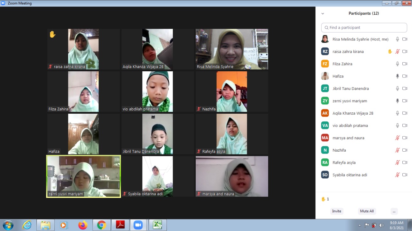Screen dimensions: 412x231
Task: Open the Windows Start menu
Action: (x=8, y=225)
